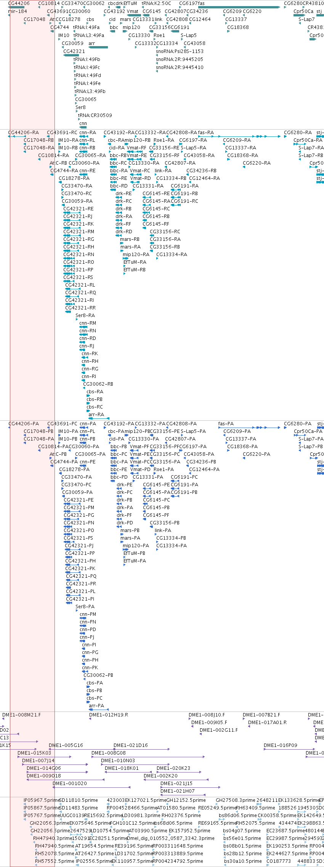The height and width of the screenshot is (867, 324).
Task: Click the DME1-021D16 clone label
Action: (x=131, y=745)
